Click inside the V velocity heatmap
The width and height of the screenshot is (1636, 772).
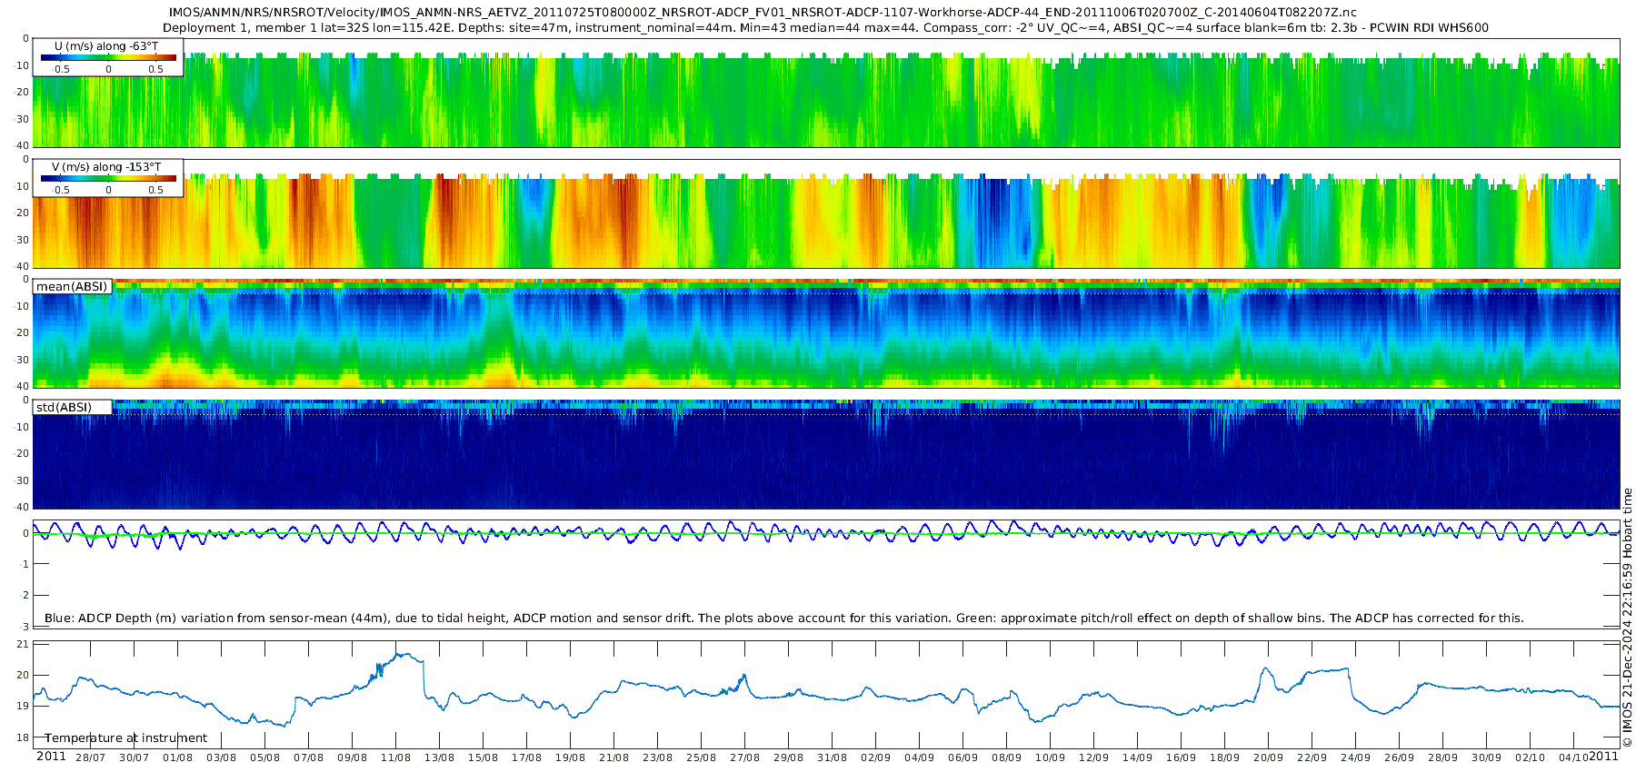(826, 213)
